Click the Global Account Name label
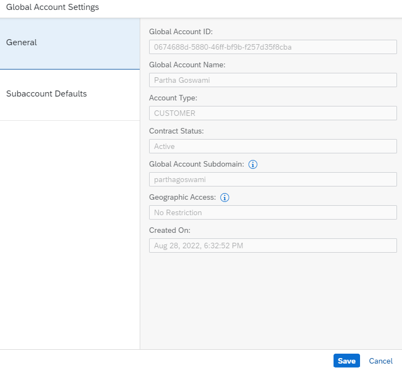Viewport: 402px width, 368px height. (187, 65)
